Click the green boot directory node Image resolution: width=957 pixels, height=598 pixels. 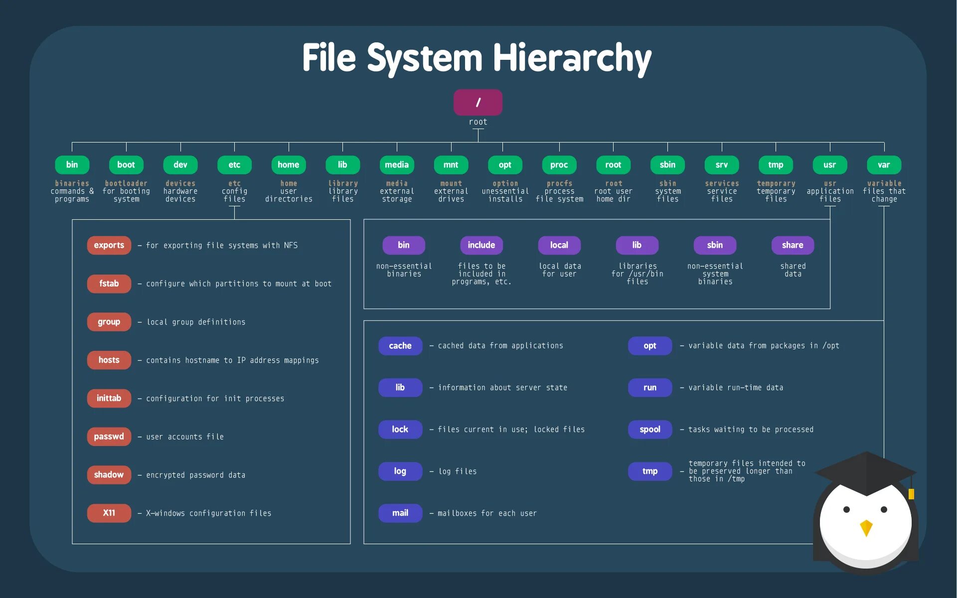pyautogui.click(x=126, y=165)
